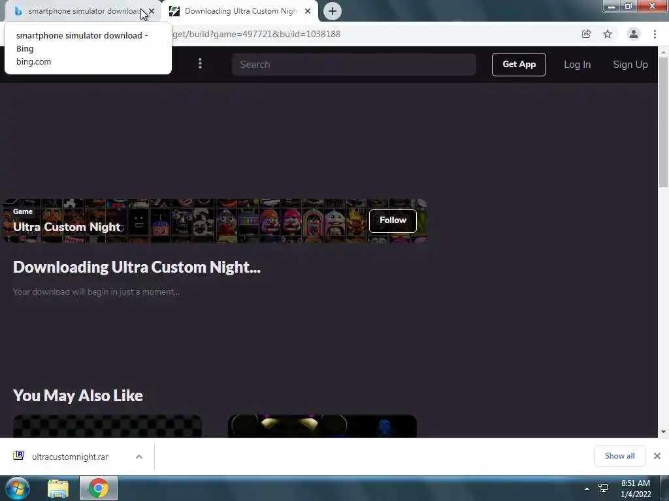This screenshot has width=669, height=501.
Task: Follow the Ultra Custom Night game
Action: tap(393, 220)
